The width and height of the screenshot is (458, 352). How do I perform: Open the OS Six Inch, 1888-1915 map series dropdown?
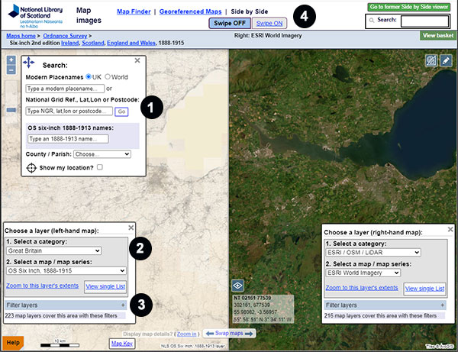66,271
